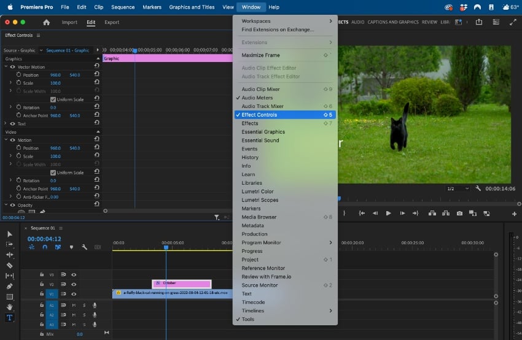This screenshot has width=522, height=340.
Task: Hide video track V3 with eye icon
Action: pyautogui.click(x=74, y=275)
